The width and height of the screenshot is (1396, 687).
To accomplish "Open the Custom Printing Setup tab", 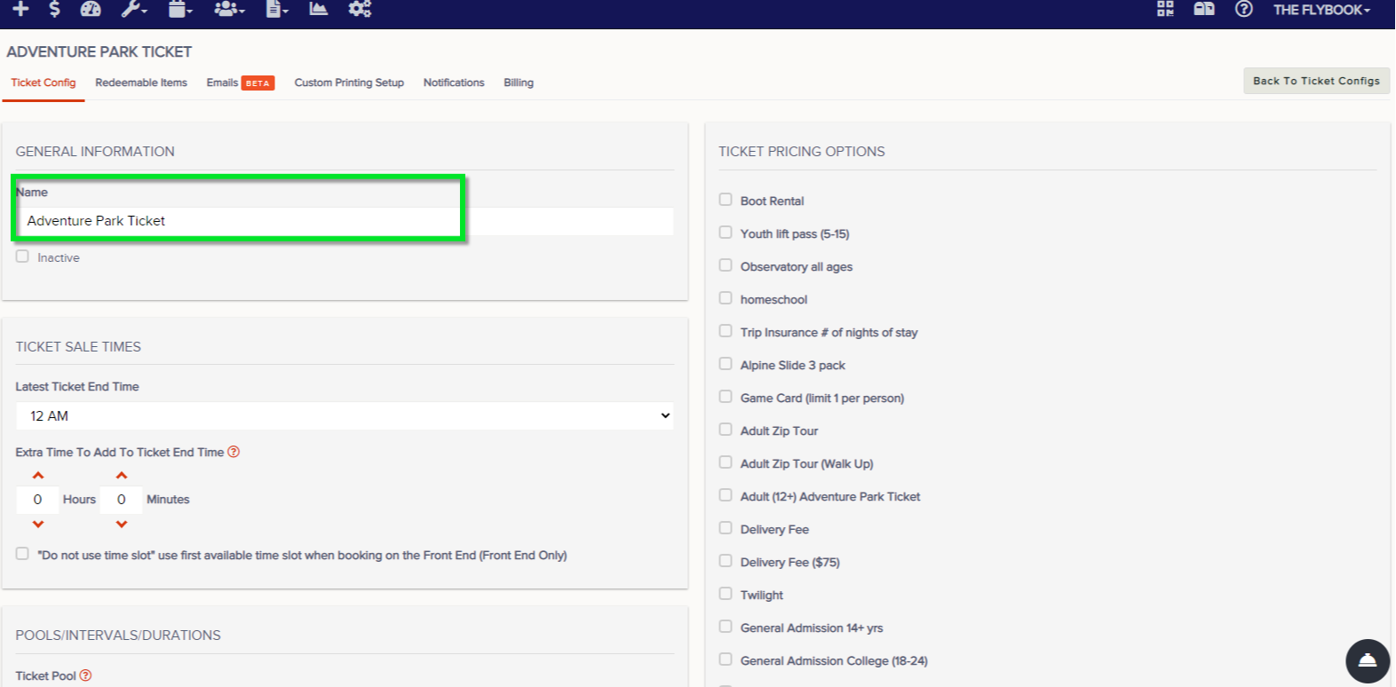I will pos(349,83).
